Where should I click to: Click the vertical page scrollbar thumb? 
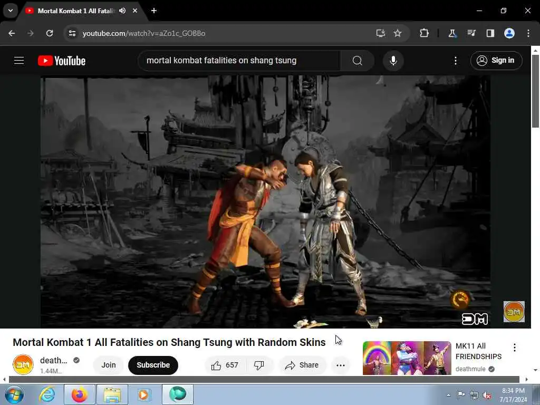pyautogui.click(x=535, y=91)
